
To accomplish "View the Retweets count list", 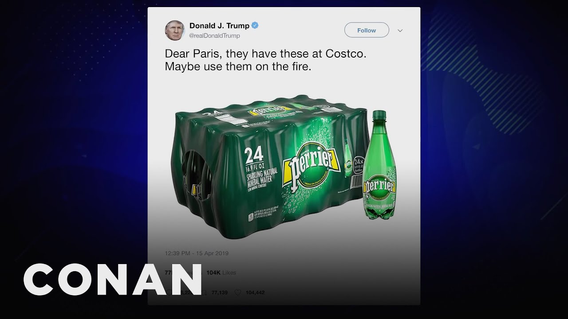I will coord(182,272).
